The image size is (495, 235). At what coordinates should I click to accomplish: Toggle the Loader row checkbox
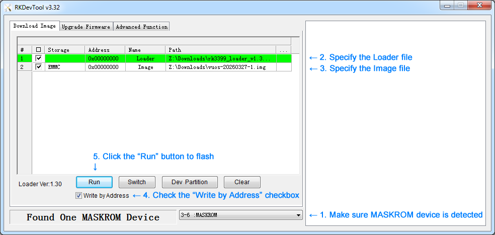pos(39,58)
